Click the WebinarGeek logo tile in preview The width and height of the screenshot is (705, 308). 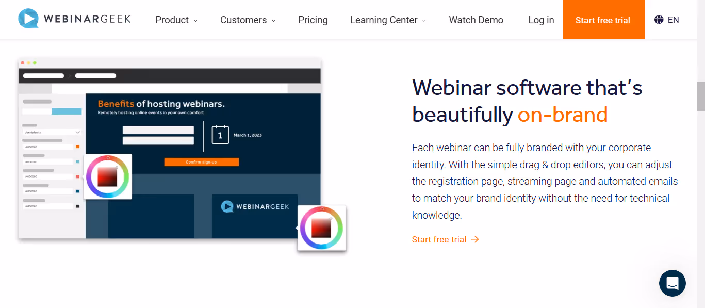[x=255, y=216]
